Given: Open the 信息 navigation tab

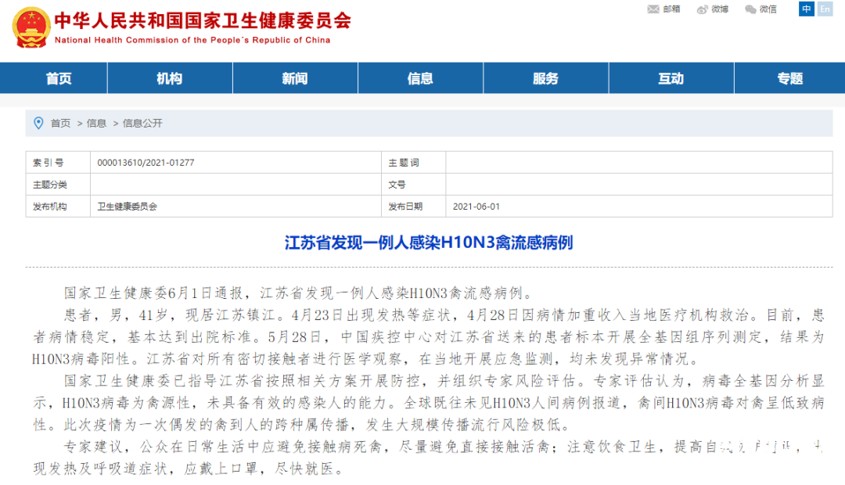Looking at the screenshot, I should click(x=420, y=78).
